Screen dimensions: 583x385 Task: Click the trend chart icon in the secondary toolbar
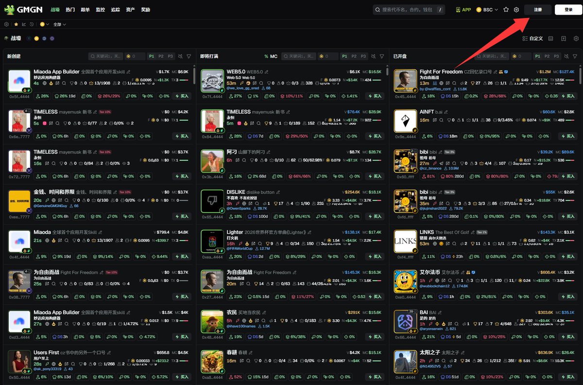(24, 24)
